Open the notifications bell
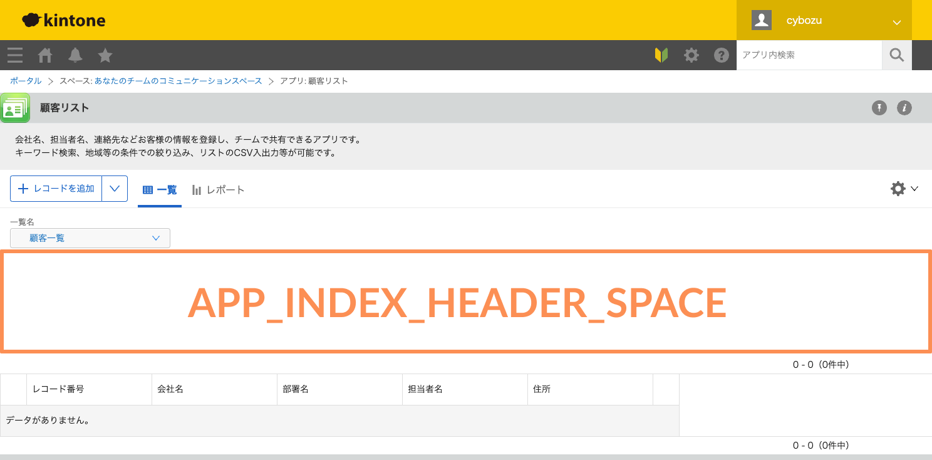Screen dimensions: 932x460 point(75,55)
